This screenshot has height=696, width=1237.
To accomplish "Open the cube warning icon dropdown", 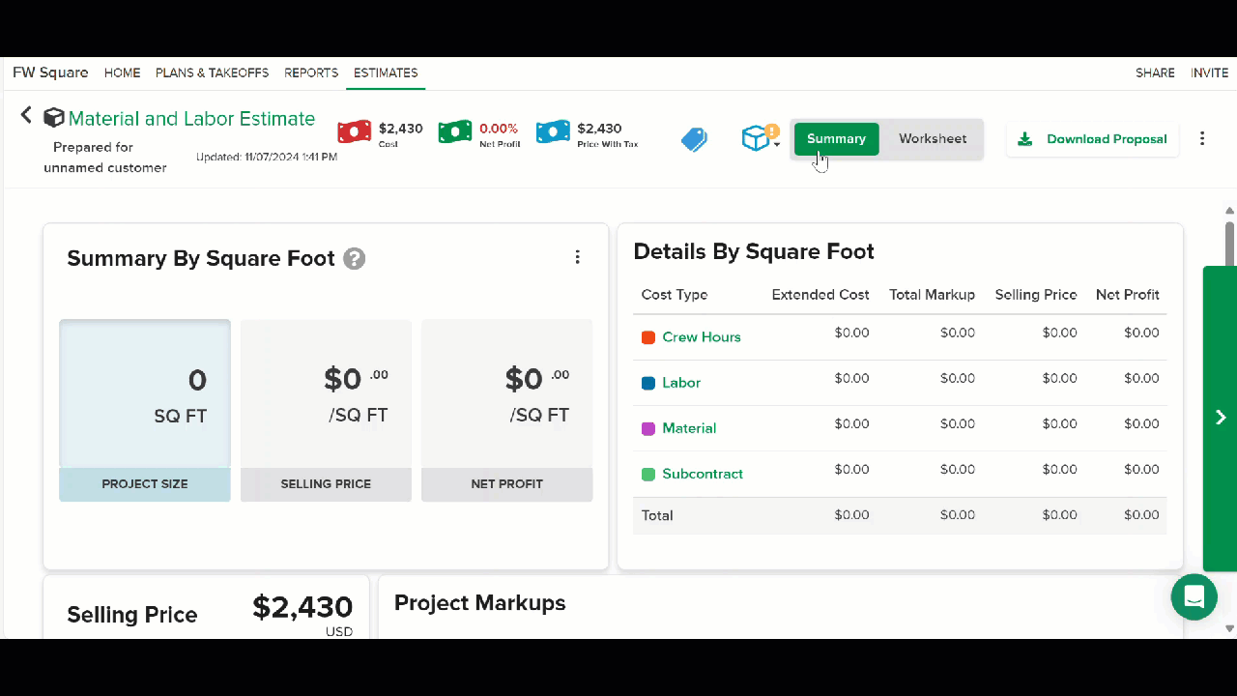I will pyautogui.click(x=761, y=138).
